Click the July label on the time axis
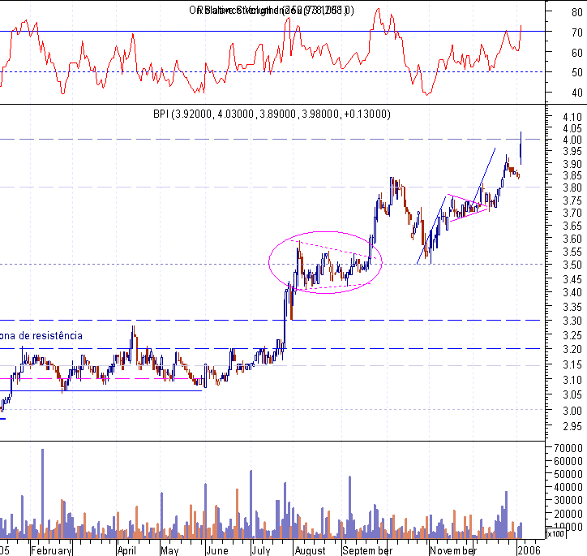 tap(261, 551)
